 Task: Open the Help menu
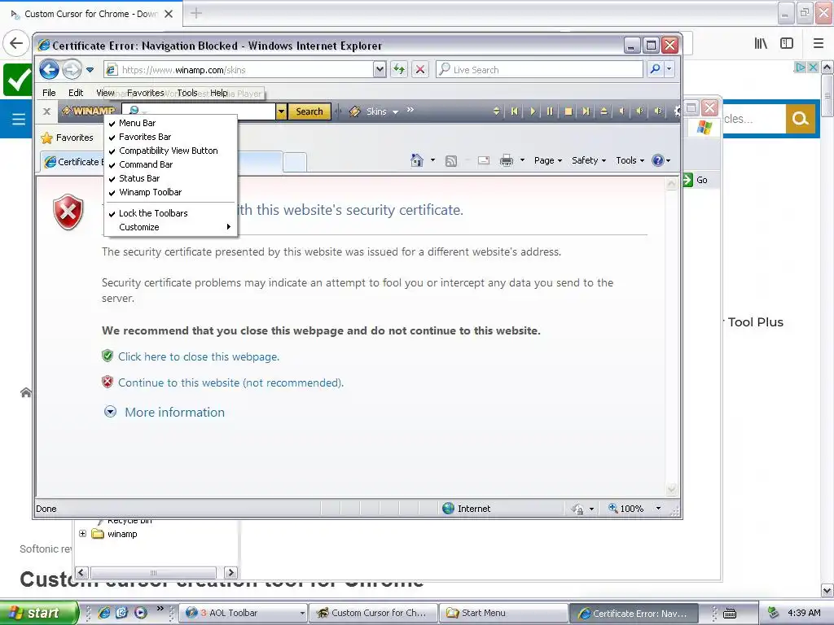[x=218, y=93]
